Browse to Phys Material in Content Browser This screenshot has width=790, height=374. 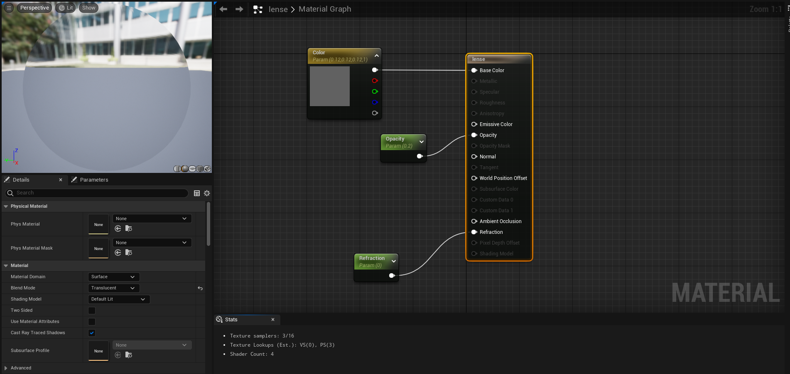click(x=129, y=228)
